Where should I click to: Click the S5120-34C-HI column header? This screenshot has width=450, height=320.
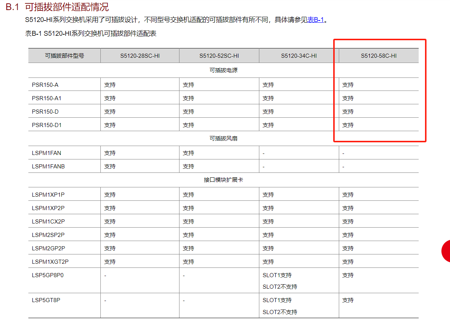coord(299,56)
